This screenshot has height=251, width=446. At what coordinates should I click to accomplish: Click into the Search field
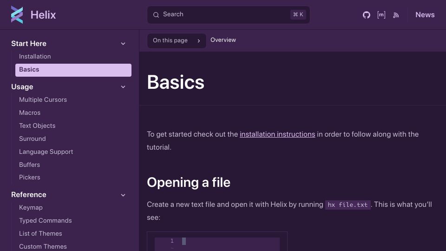pos(229,15)
